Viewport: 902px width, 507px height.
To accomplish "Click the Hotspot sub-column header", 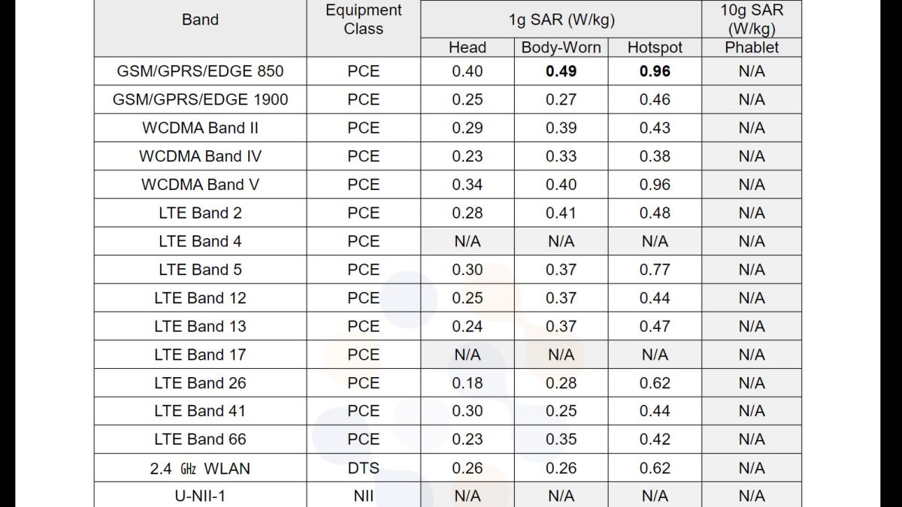I will (x=655, y=47).
